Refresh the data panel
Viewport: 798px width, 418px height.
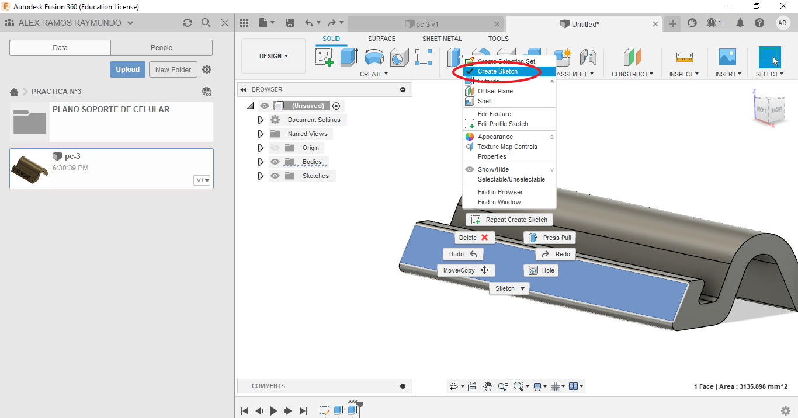point(187,23)
